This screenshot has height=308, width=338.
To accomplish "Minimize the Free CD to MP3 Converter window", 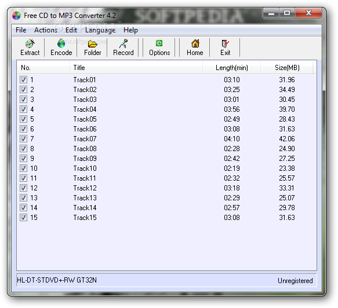I will coord(271,13).
